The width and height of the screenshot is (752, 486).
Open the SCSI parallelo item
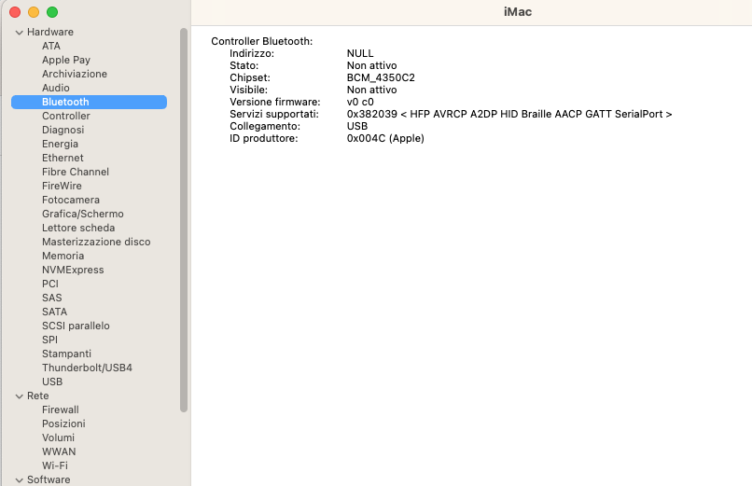click(76, 326)
